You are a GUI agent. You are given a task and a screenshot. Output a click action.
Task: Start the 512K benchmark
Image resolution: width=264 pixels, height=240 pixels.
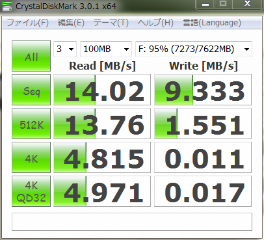click(31, 124)
